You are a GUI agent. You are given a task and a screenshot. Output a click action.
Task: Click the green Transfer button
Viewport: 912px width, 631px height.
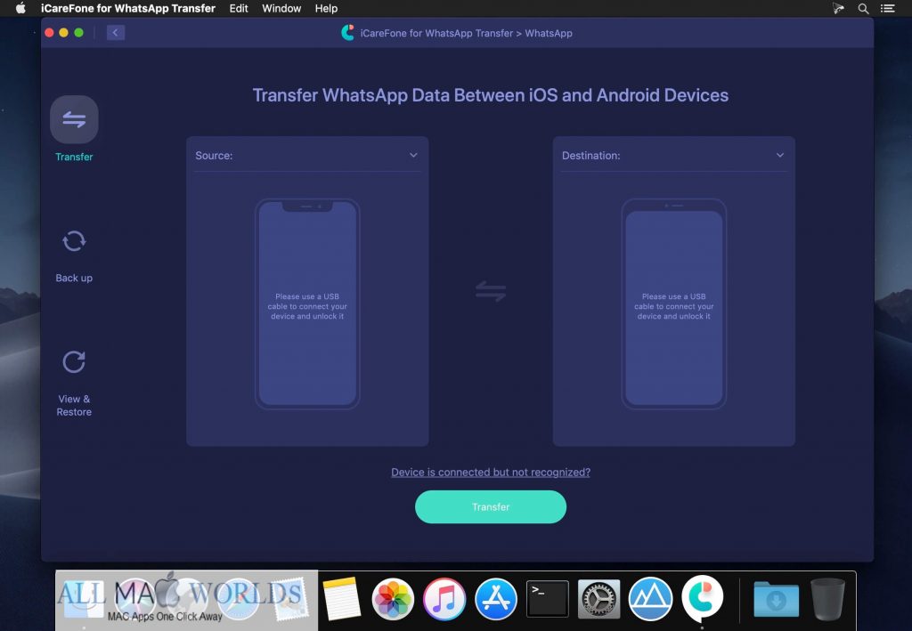(x=491, y=506)
